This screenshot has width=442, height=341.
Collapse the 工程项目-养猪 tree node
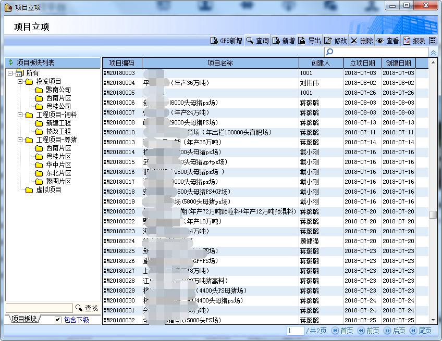pyautogui.click(x=19, y=140)
